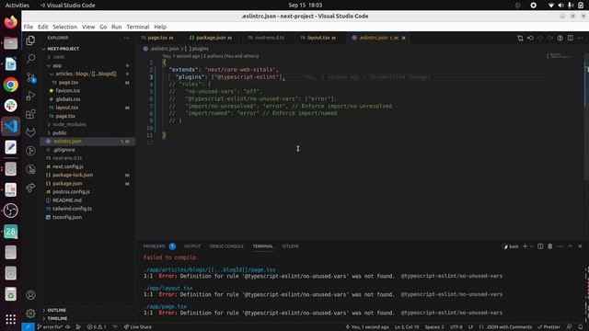
Task: Switch to the layout.tsx editor tab
Action: tap(318, 38)
